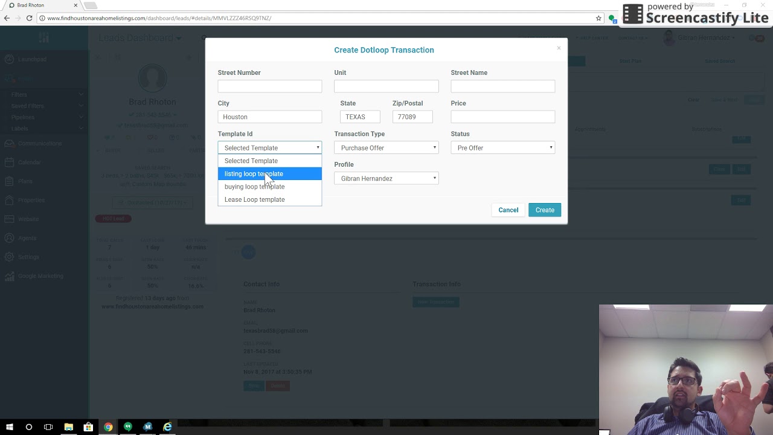Screen dimensions: 773x435
Task: Open the Website sidebar icon
Action: click(x=9, y=219)
